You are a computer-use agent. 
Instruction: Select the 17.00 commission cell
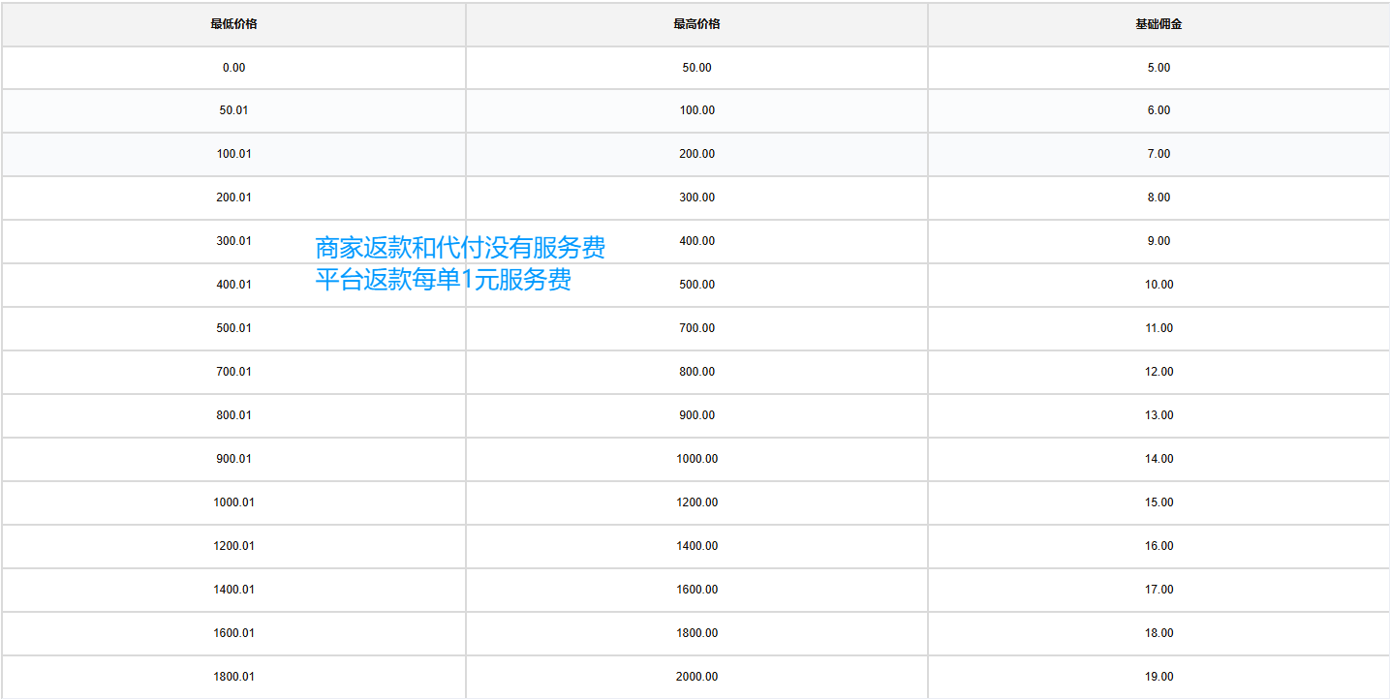click(1158, 590)
